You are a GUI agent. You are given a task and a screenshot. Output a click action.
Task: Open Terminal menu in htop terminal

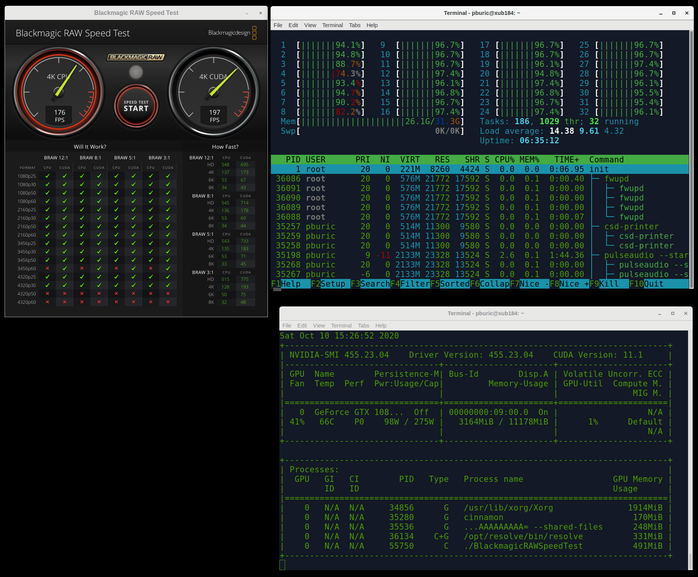point(332,25)
